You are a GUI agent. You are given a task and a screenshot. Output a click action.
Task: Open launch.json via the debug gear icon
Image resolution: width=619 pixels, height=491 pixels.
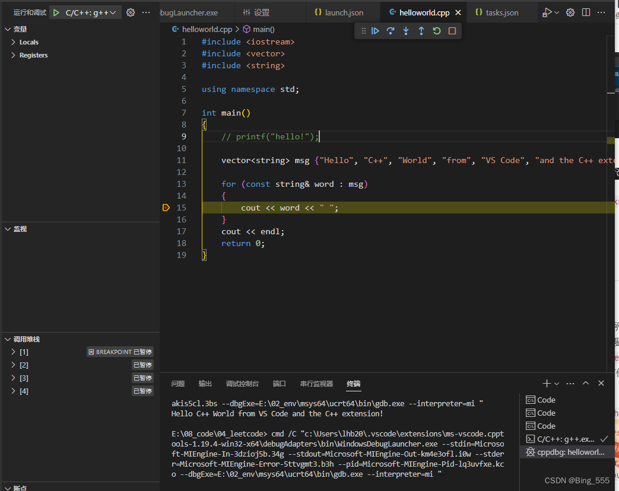pyautogui.click(x=131, y=12)
